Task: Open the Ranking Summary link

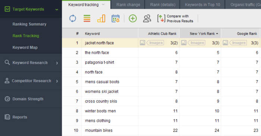Action: (x=29, y=24)
